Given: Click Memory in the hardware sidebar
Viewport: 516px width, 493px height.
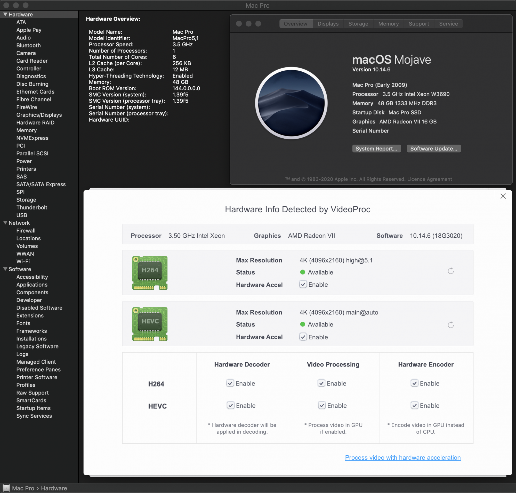Looking at the screenshot, I should (x=26, y=130).
